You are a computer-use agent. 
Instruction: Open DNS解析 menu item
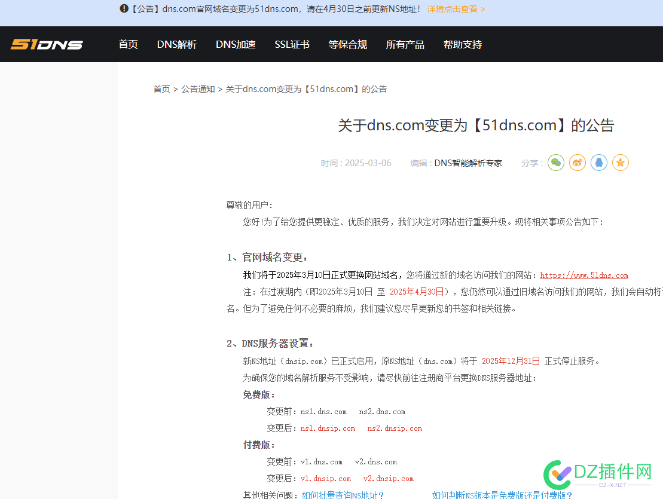point(177,44)
